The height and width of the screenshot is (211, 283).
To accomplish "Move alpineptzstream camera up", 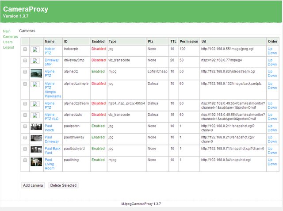I will 270,103.
